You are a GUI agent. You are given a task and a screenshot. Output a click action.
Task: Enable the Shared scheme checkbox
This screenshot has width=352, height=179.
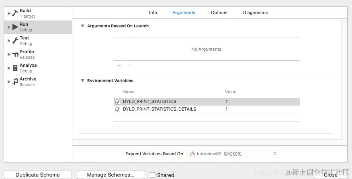tap(153, 175)
